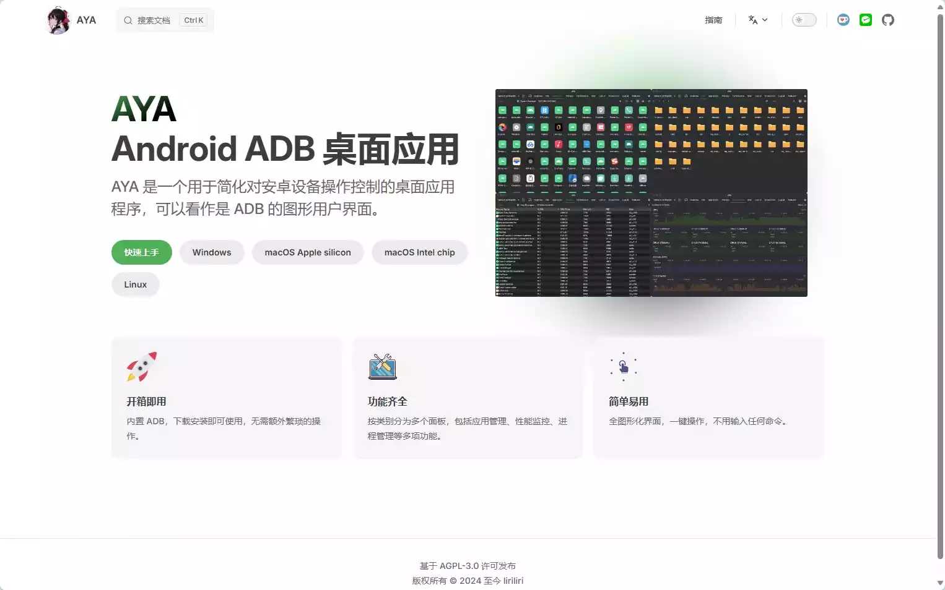Open the 指南 navigation item
The height and width of the screenshot is (590, 945).
pyautogui.click(x=713, y=20)
